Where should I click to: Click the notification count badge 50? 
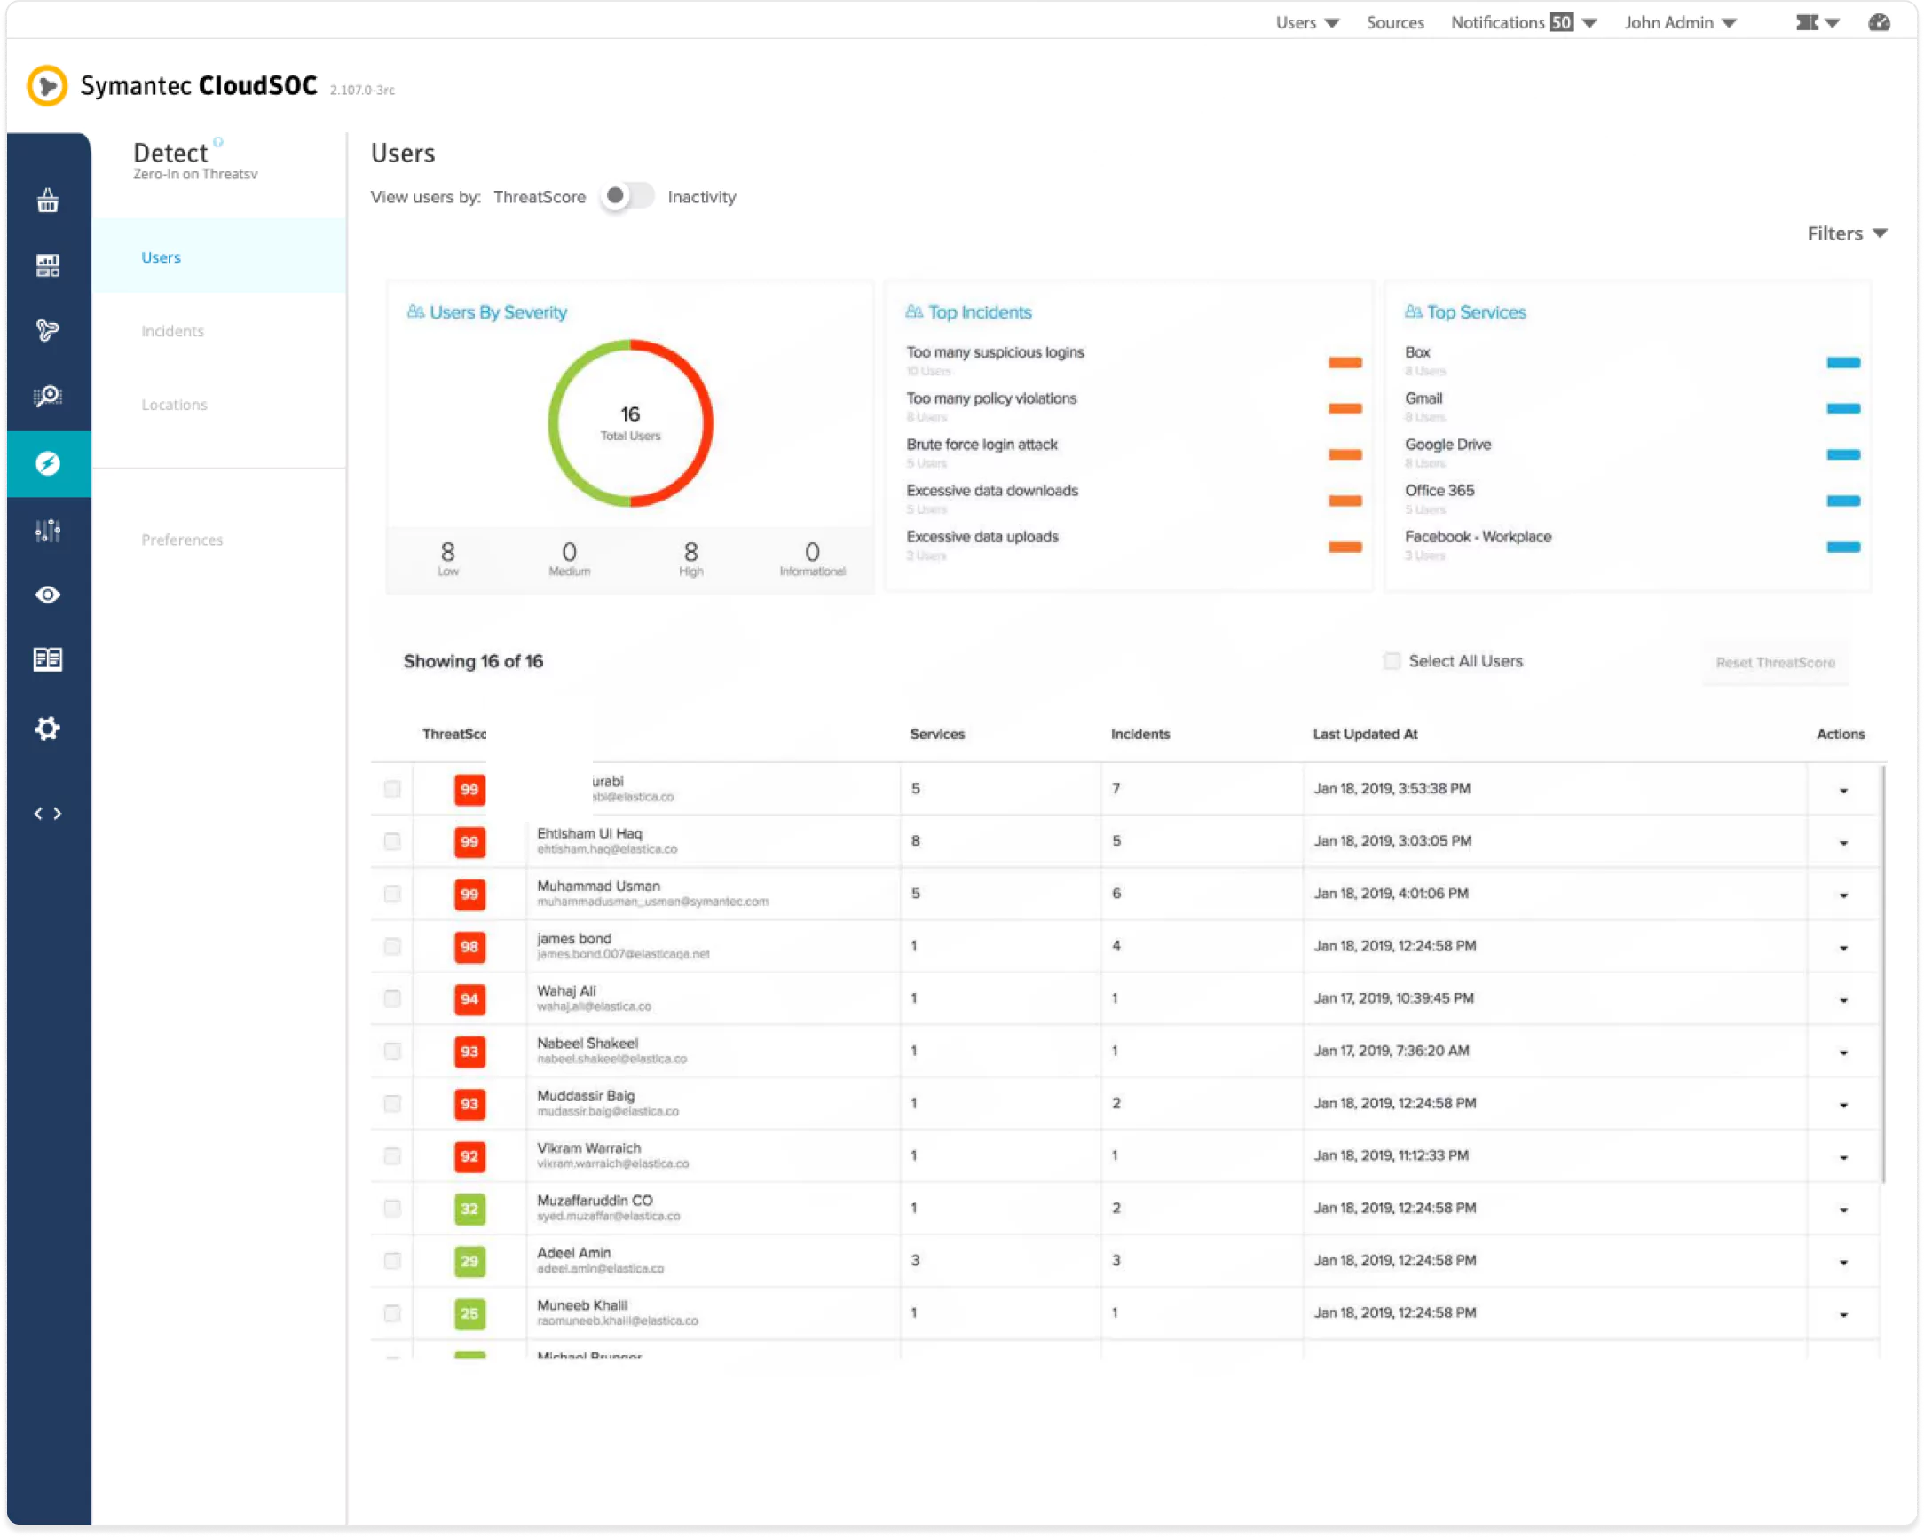1562,22
